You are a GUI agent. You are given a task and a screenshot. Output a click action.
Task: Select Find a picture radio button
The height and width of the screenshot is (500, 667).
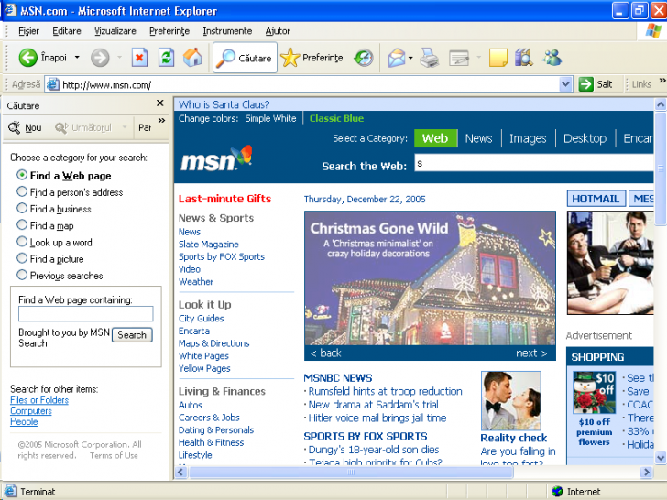pos(22,258)
